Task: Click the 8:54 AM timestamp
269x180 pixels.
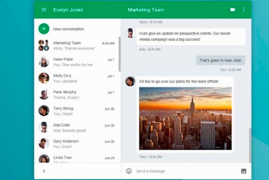Action: (x=108, y=44)
